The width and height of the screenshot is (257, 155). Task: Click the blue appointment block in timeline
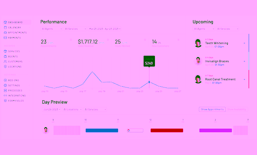tap(102, 130)
